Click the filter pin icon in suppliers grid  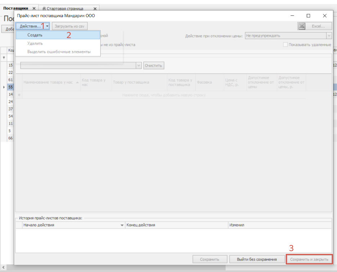point(4,58)
